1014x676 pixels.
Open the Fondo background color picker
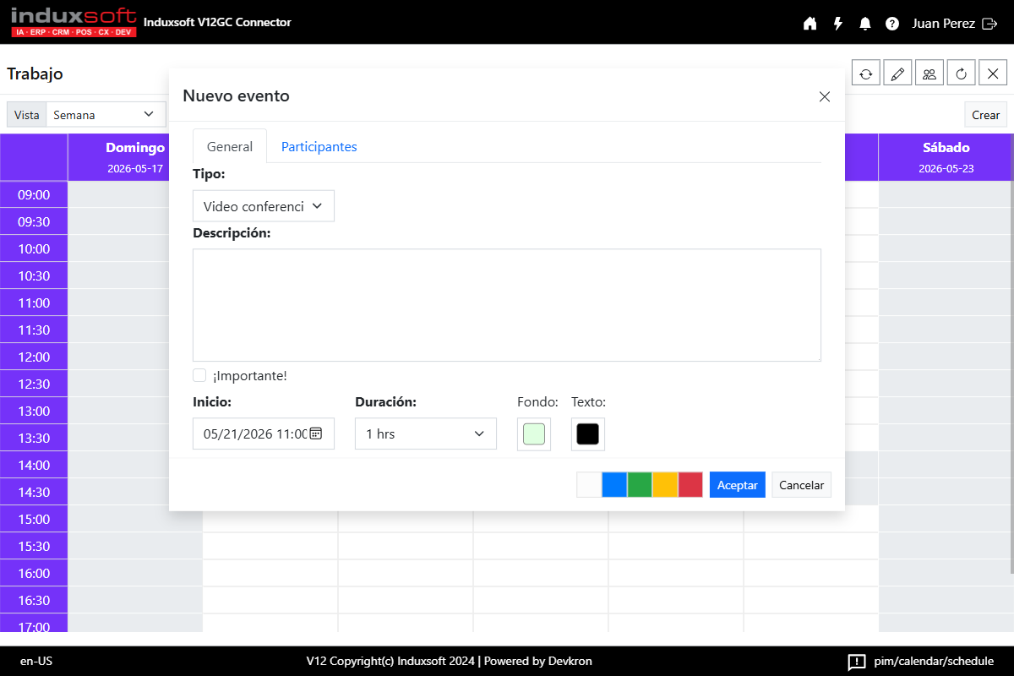tap(534, 434)
